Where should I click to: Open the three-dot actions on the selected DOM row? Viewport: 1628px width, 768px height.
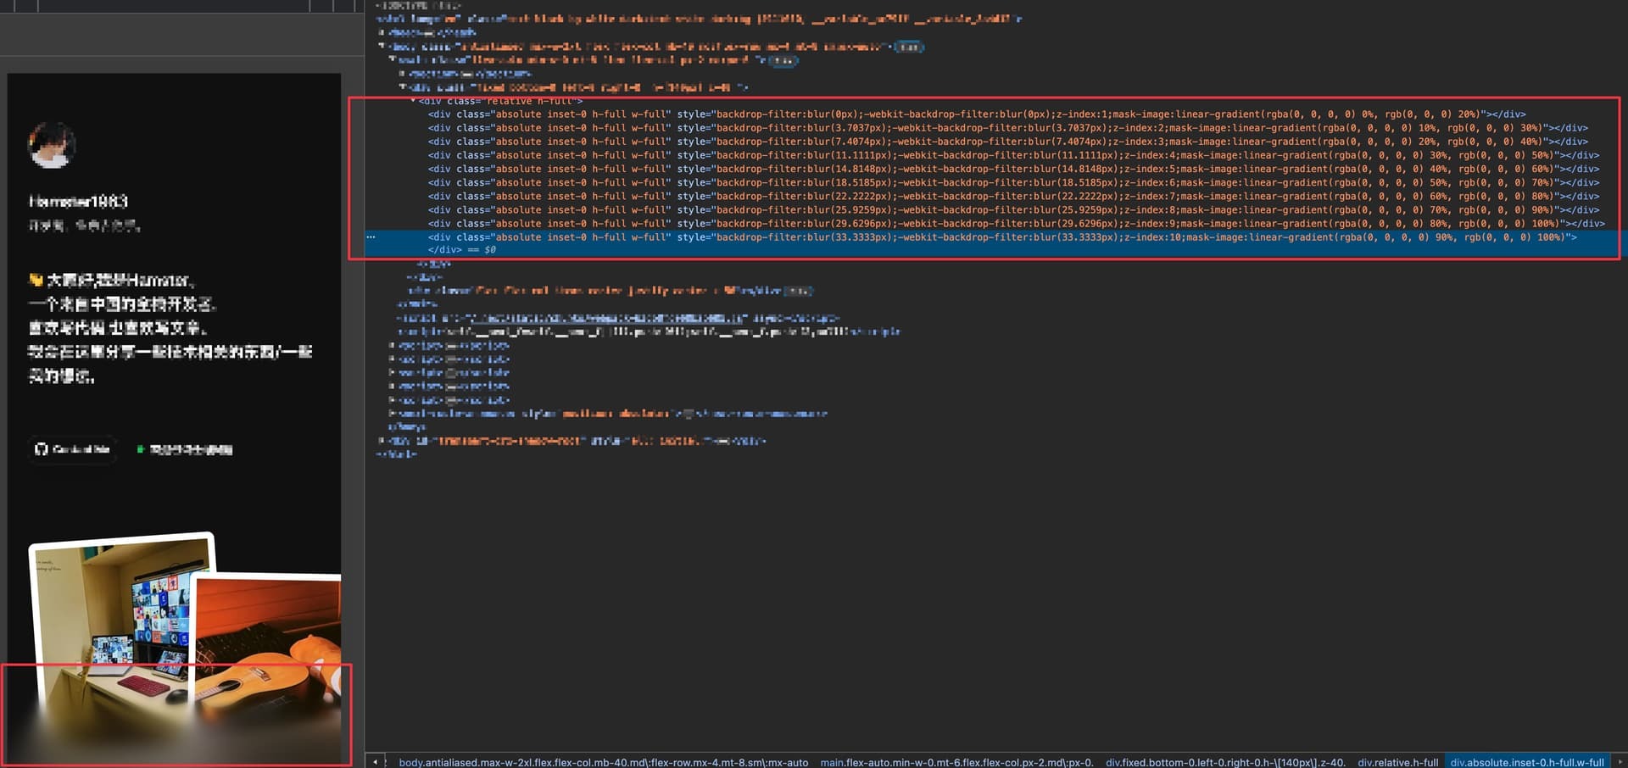tap(371, 237)
